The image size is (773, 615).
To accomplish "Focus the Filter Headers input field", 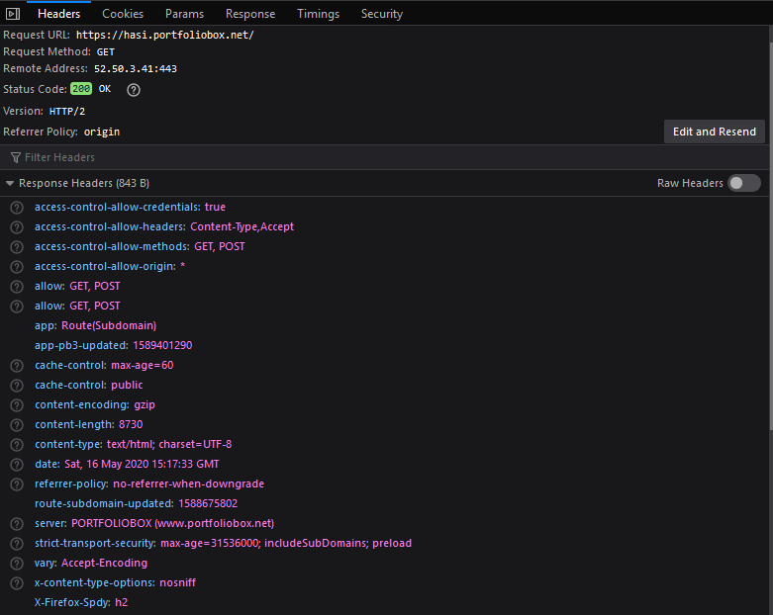I will pyautogui.click(x=385, y=157).
